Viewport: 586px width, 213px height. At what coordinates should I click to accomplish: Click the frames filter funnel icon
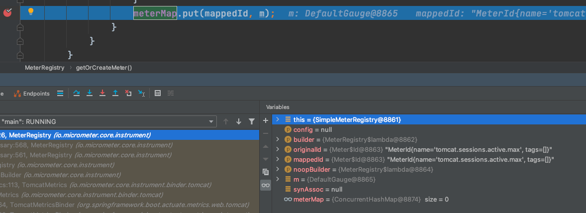pyautogui.click(x=252, y=121)
